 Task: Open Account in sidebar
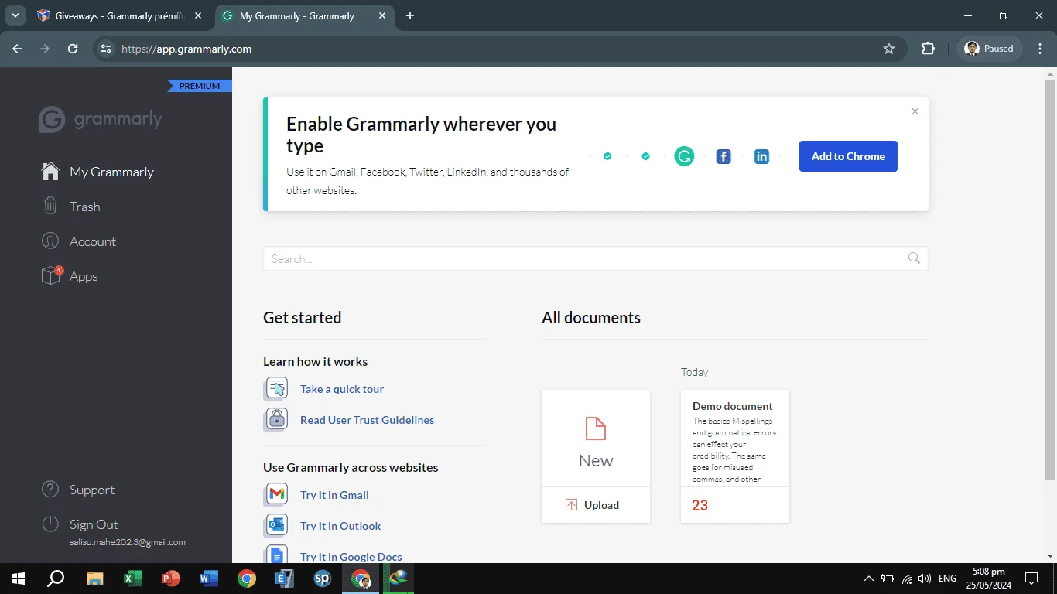tap(93, 241)
